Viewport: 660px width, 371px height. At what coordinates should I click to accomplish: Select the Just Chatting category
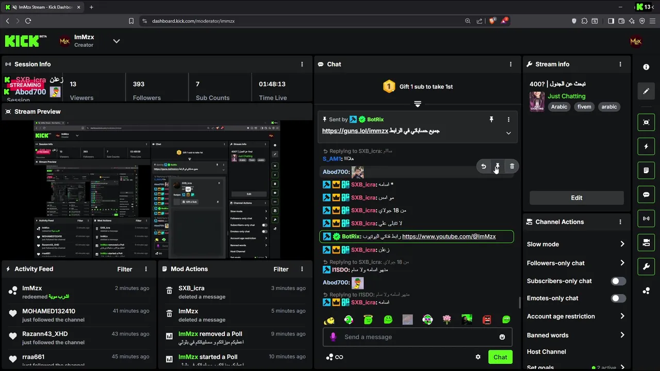point(567,96)
